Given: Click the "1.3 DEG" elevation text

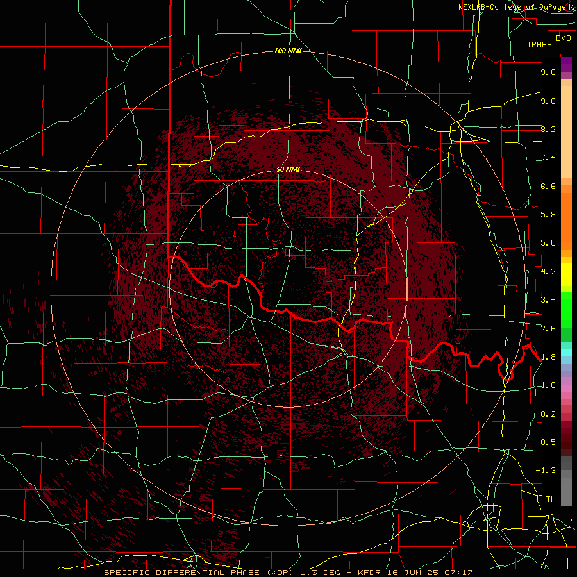Looking at the screenshot, I should pyautogui.click(x=321, y=573).
